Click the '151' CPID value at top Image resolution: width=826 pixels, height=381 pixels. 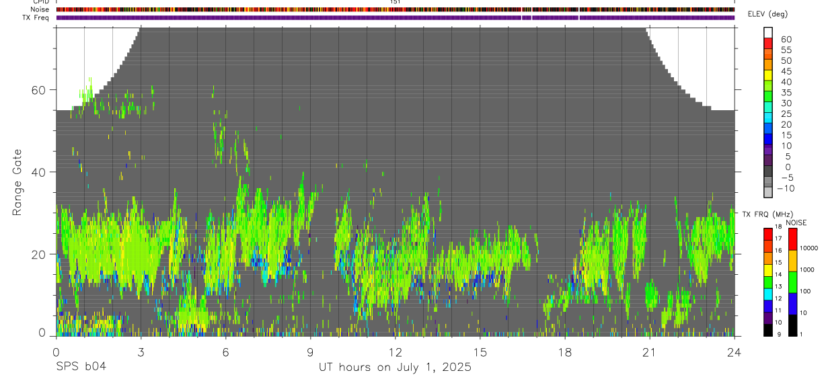pyautogui.click(x=396, y=2)
